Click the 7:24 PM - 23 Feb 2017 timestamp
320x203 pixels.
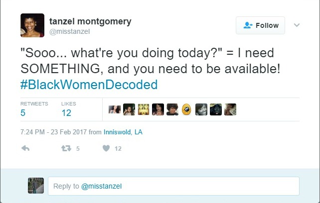pyautogui.click(x=53, y=132)
